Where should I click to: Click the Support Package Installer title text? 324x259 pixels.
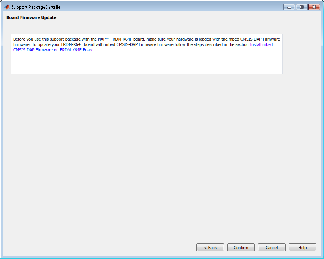(x=36, y=7)
